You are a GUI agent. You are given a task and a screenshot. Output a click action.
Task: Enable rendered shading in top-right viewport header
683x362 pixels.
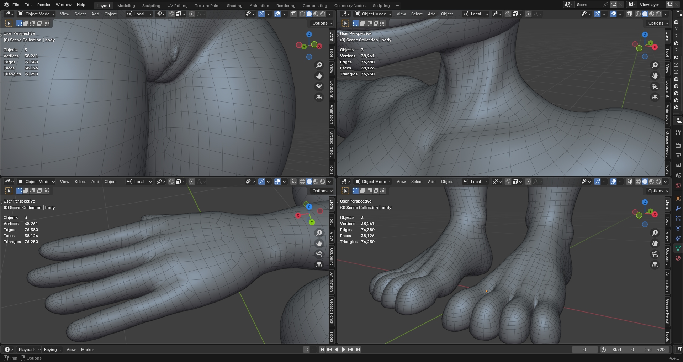coord(658,14)
